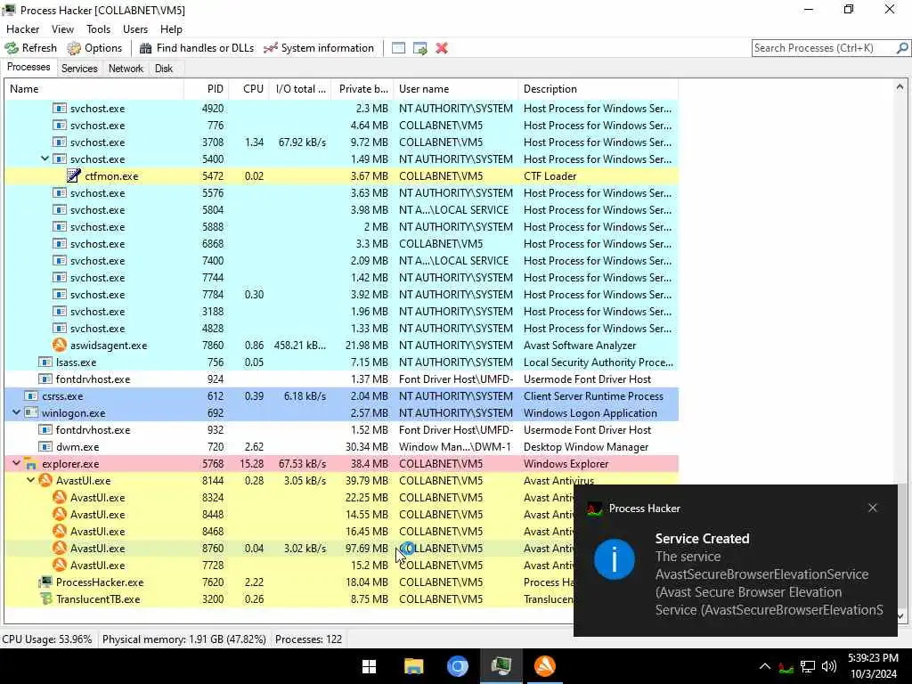Image resolution: width=912 pixels, height=684 pixels.
Task: Sort by Private bytes column header
Action: click(362, 89)
